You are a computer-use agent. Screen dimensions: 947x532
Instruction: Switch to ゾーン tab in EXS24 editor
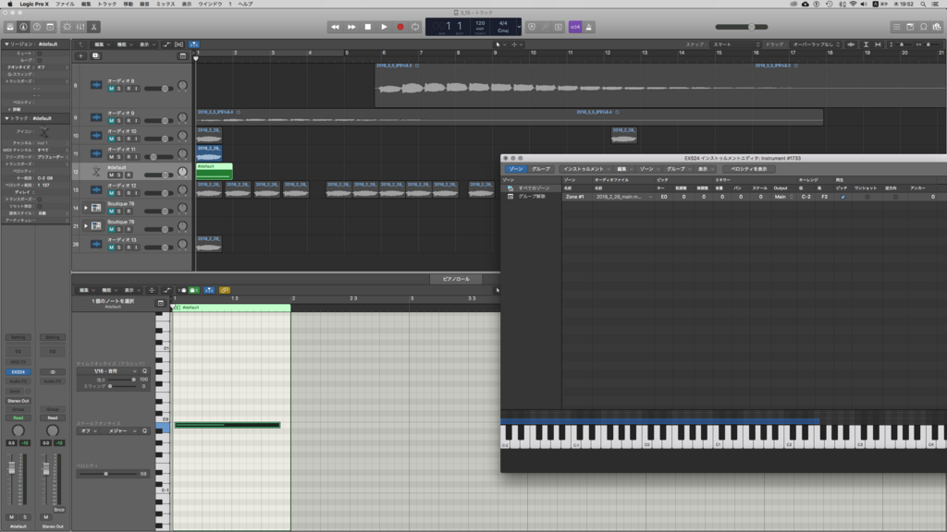pos(515,169)
